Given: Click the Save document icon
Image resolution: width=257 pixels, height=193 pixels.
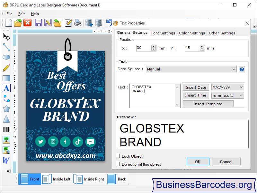Looking at the screenshot, I should pyautogui.click(x=38, y=23).
